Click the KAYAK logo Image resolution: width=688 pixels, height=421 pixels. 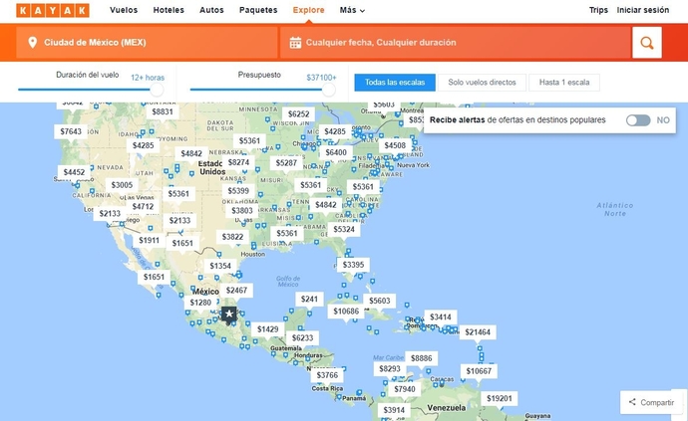(x=53, y=10)
